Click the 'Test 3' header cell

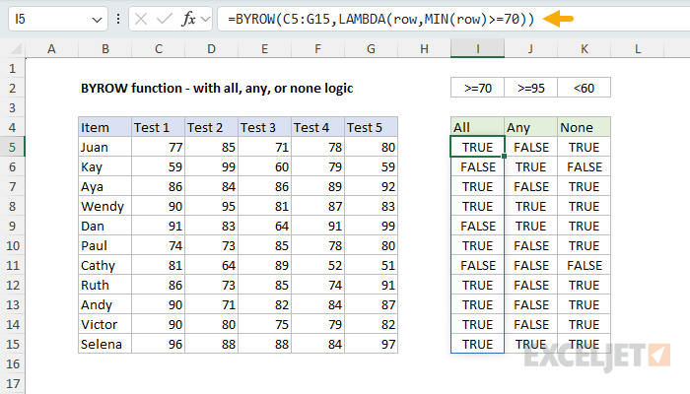[x=265, y=127]
